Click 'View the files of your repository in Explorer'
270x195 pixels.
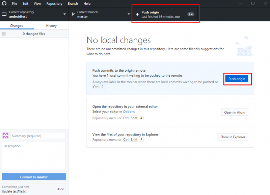[125, 135]
